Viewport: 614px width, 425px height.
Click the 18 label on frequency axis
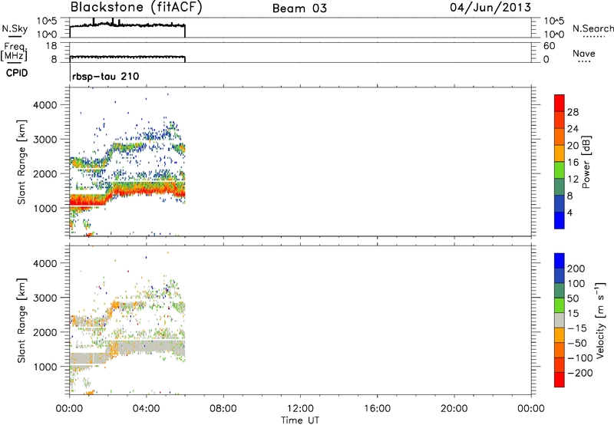pyautogui.click(x=51, y=46)
